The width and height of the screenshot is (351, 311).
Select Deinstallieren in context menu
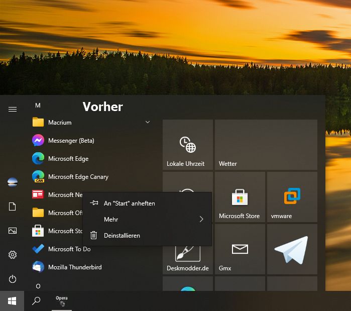[x=147, y=236]
